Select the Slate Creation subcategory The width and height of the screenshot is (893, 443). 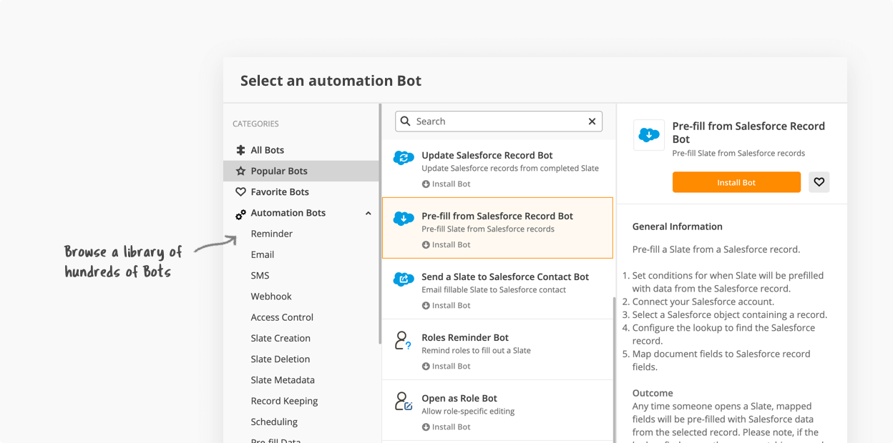pos(280,338)
